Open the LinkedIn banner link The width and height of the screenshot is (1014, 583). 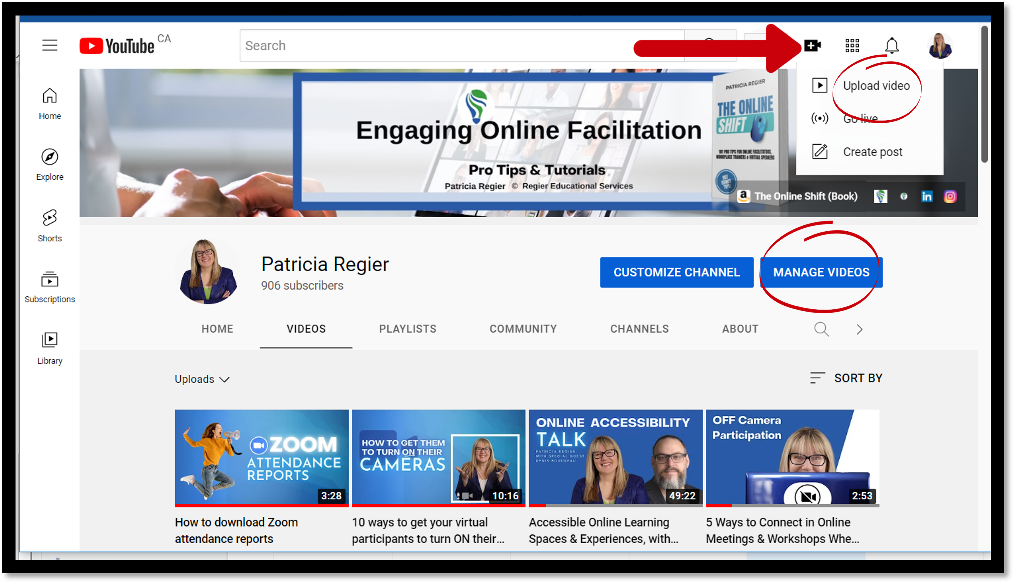(x=927, y=196)
